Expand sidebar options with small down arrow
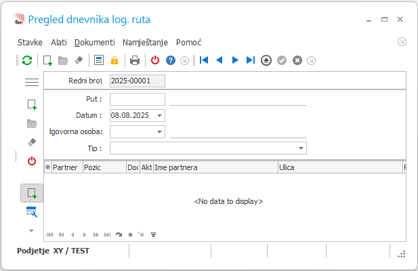The width and height of the screenshot is (418, 271). point(31,231)
